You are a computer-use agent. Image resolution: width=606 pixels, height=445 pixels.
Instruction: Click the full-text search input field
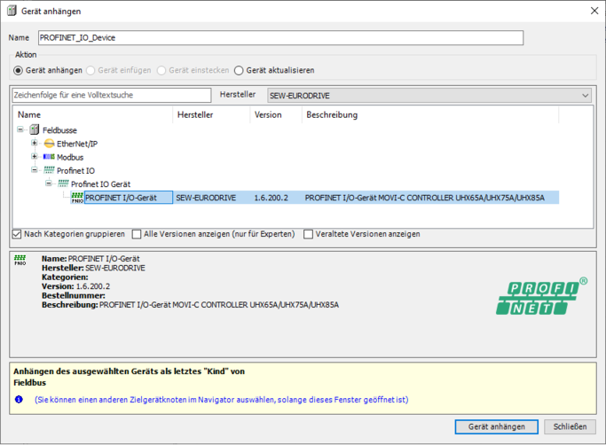(x=111, y=95)
